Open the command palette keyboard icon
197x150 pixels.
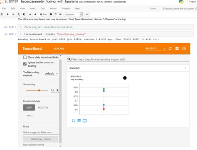pos(87,15)
